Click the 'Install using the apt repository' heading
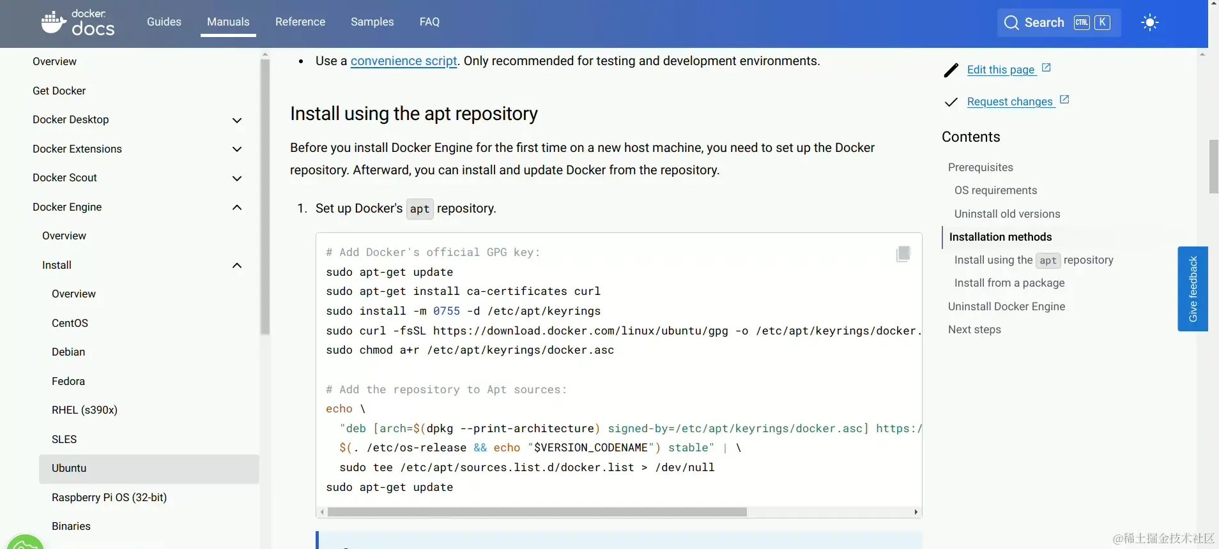 (x=414, y=114)
